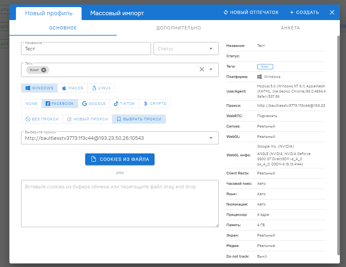This screenshot has height=267, width=346.
Task: Click the Память 4 ГБ value
Action: 261,225
